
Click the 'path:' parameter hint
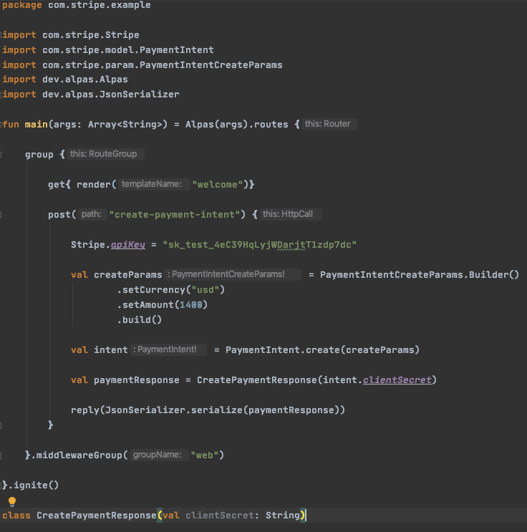coord(92,214)
